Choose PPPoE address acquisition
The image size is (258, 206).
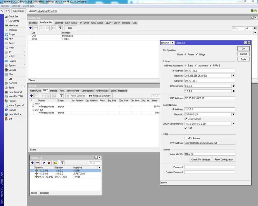[x=211, y=66]
